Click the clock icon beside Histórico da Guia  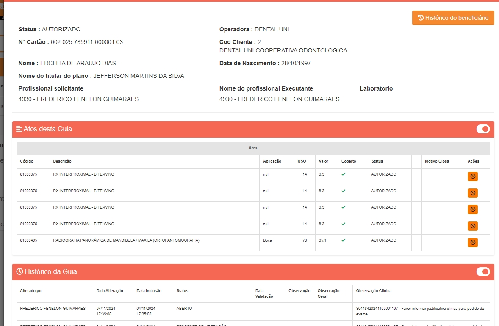19,272
